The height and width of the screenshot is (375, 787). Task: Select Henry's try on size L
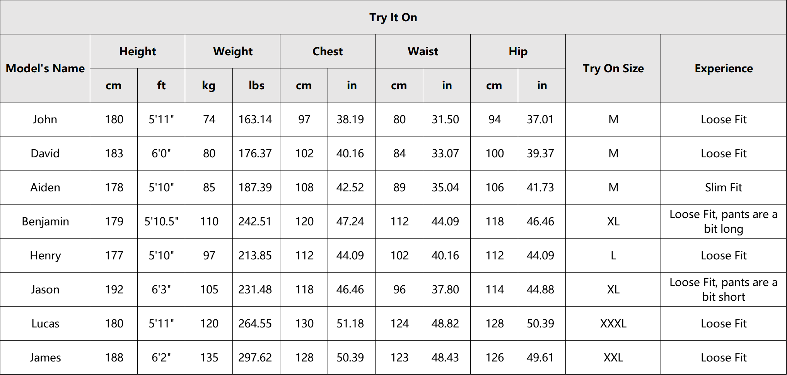point(613,256)
